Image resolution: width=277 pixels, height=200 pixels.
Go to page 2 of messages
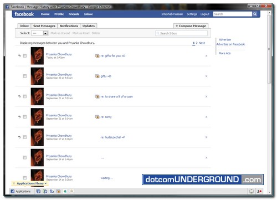point(197,43)
